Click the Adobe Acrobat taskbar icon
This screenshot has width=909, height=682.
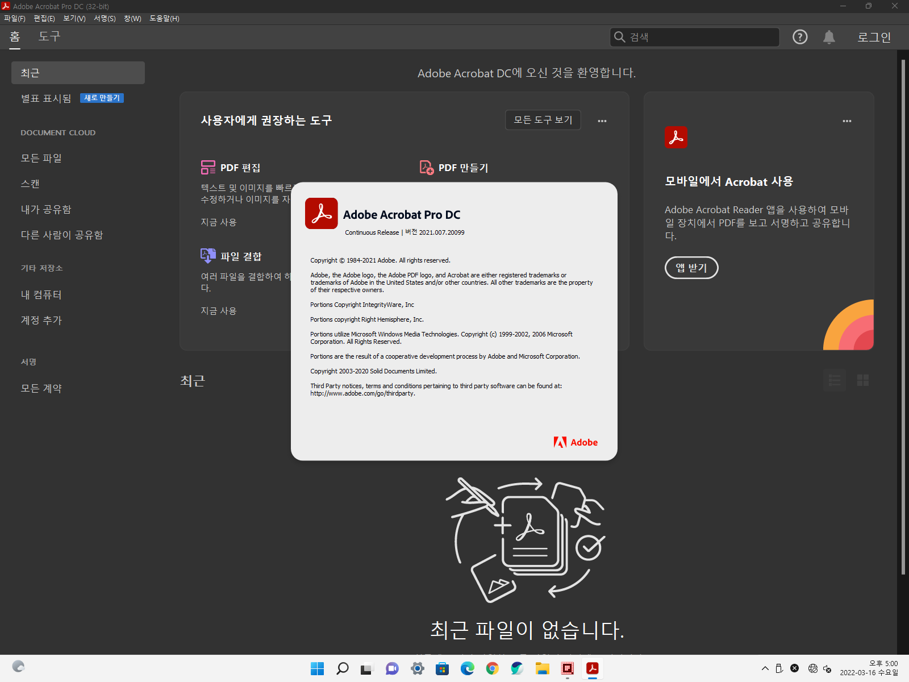(593, 668)
